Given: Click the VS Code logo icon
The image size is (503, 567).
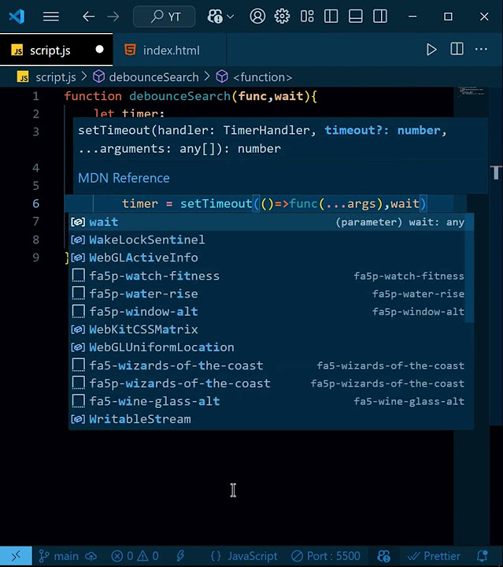Looking at the screenshot, I should click(x=17, y=17).
